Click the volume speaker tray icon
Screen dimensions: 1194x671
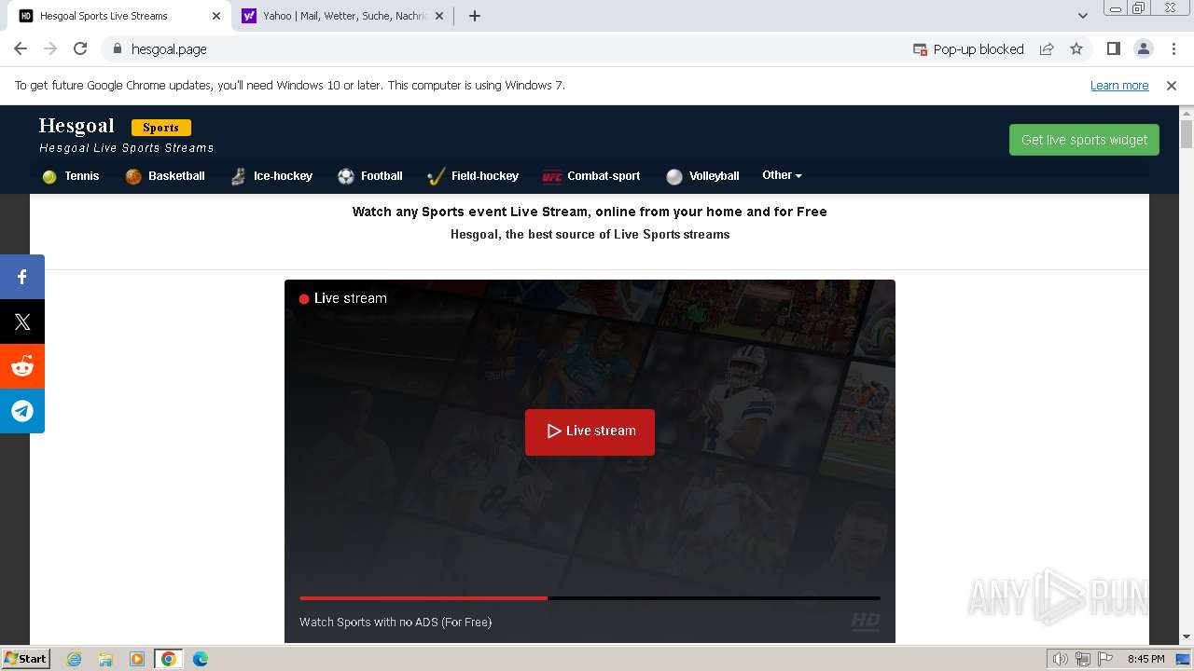coord(1061,659)
